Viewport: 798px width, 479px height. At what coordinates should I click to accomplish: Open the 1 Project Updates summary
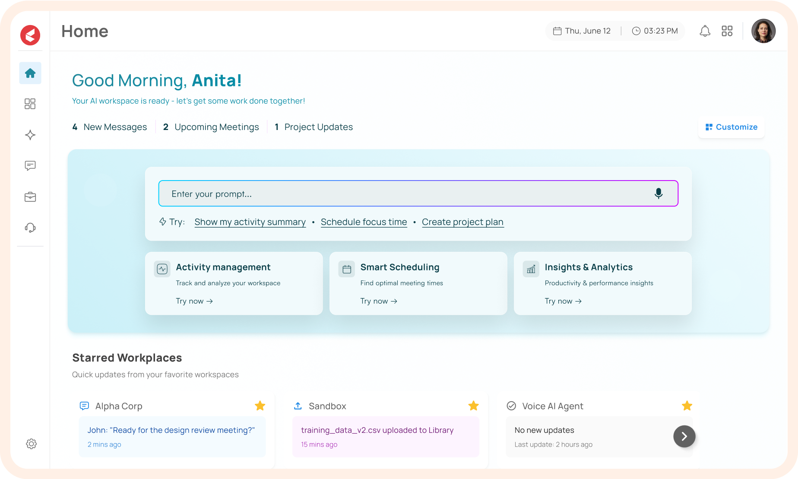tap(314, 127)
